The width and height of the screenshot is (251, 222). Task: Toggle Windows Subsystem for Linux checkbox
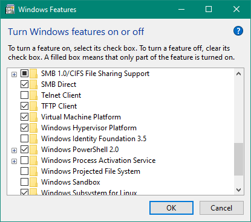pyautogui.click(x=24, y=192)
